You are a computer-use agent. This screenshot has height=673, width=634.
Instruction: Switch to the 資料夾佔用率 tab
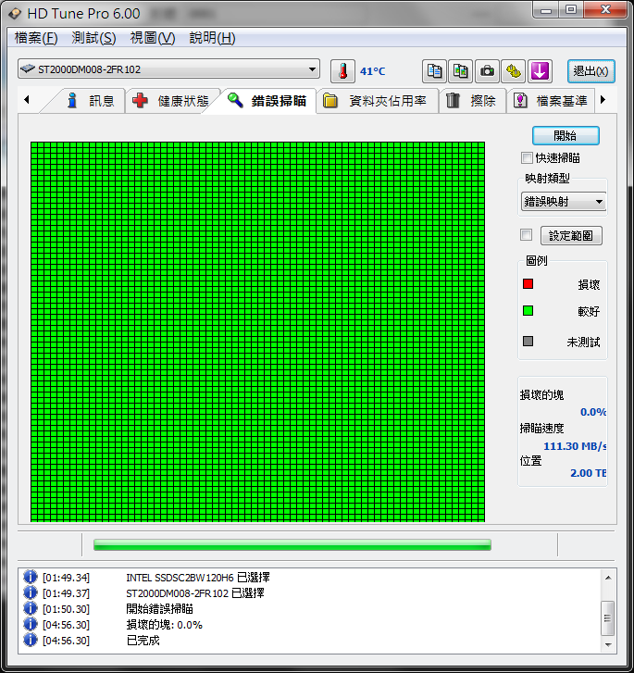377,101
